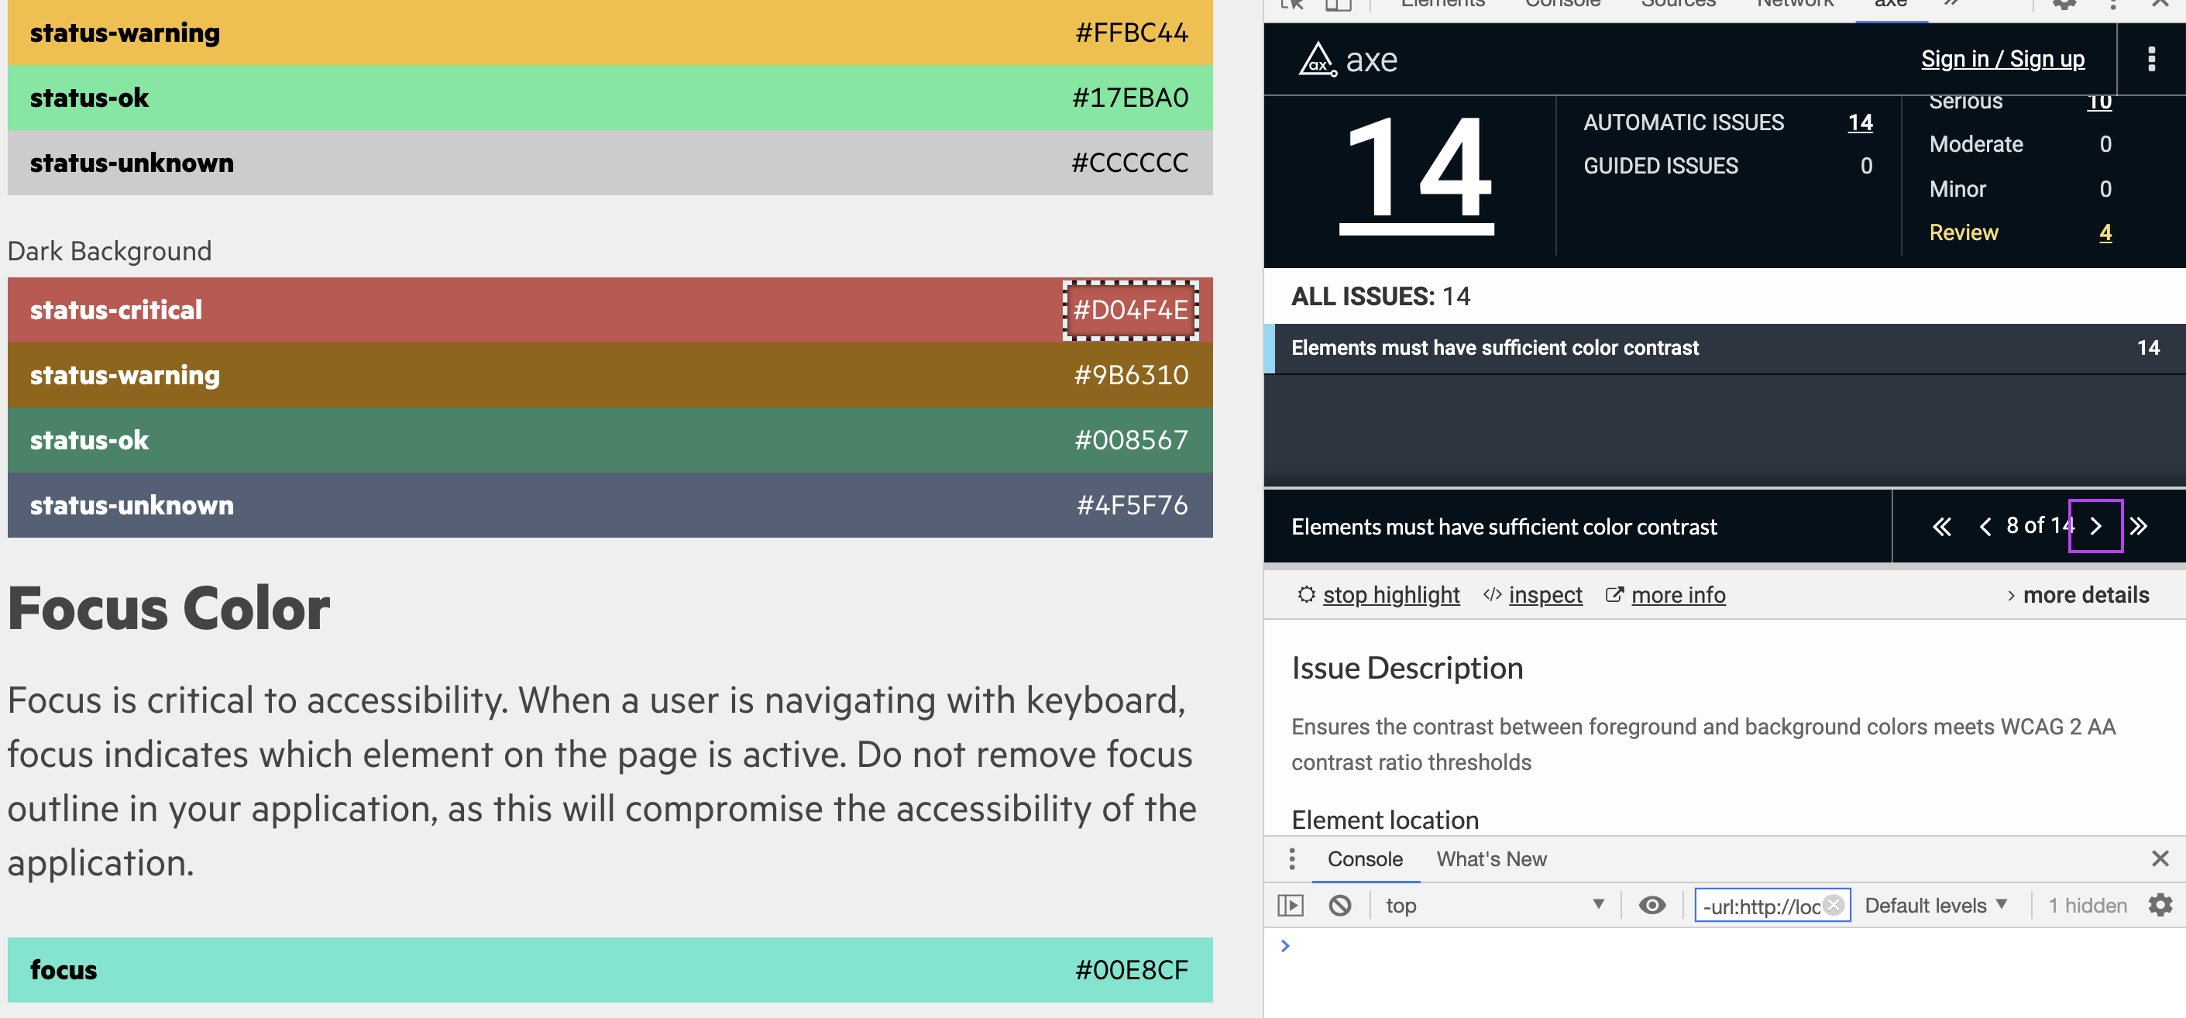The image size is (2186, 1018).
Task: Select the inspect element tool
Action: [1291, 4]
